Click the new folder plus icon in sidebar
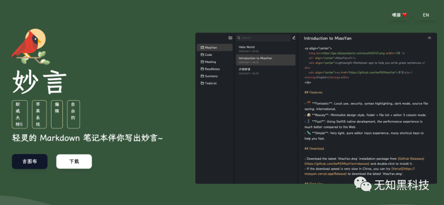 click(x=230, y=38)
